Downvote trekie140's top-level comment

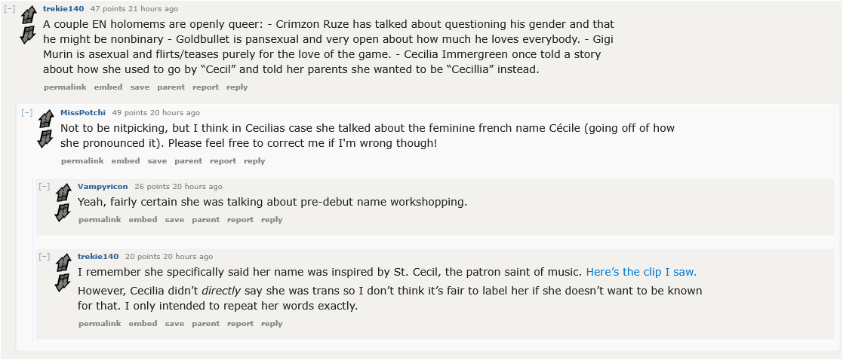coord(28,34)
